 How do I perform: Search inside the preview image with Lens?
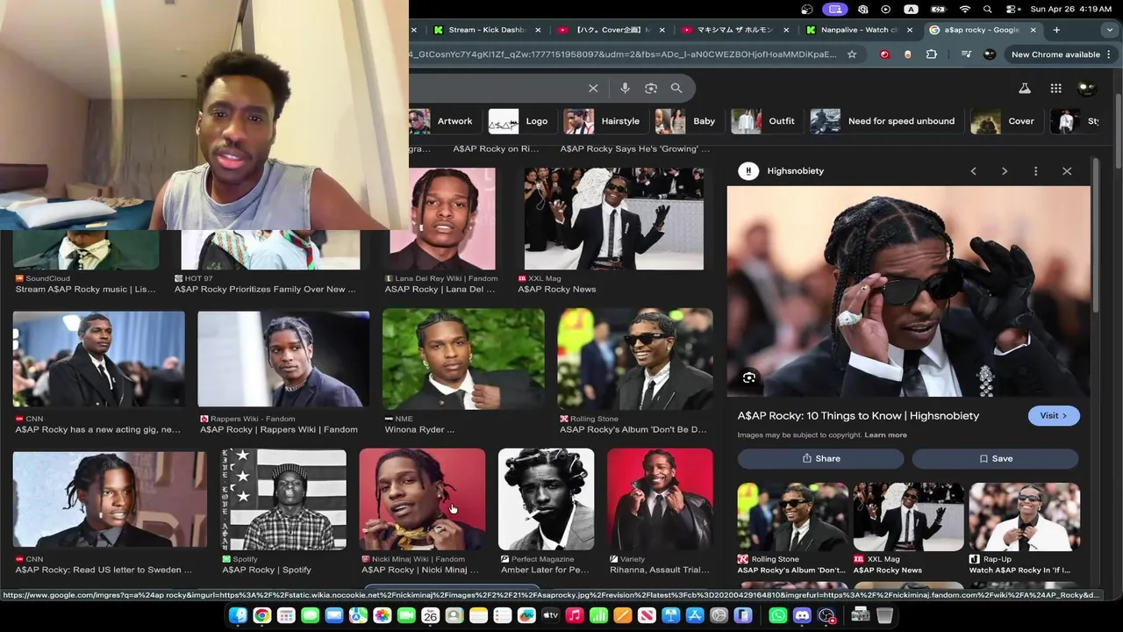[748, 377]
